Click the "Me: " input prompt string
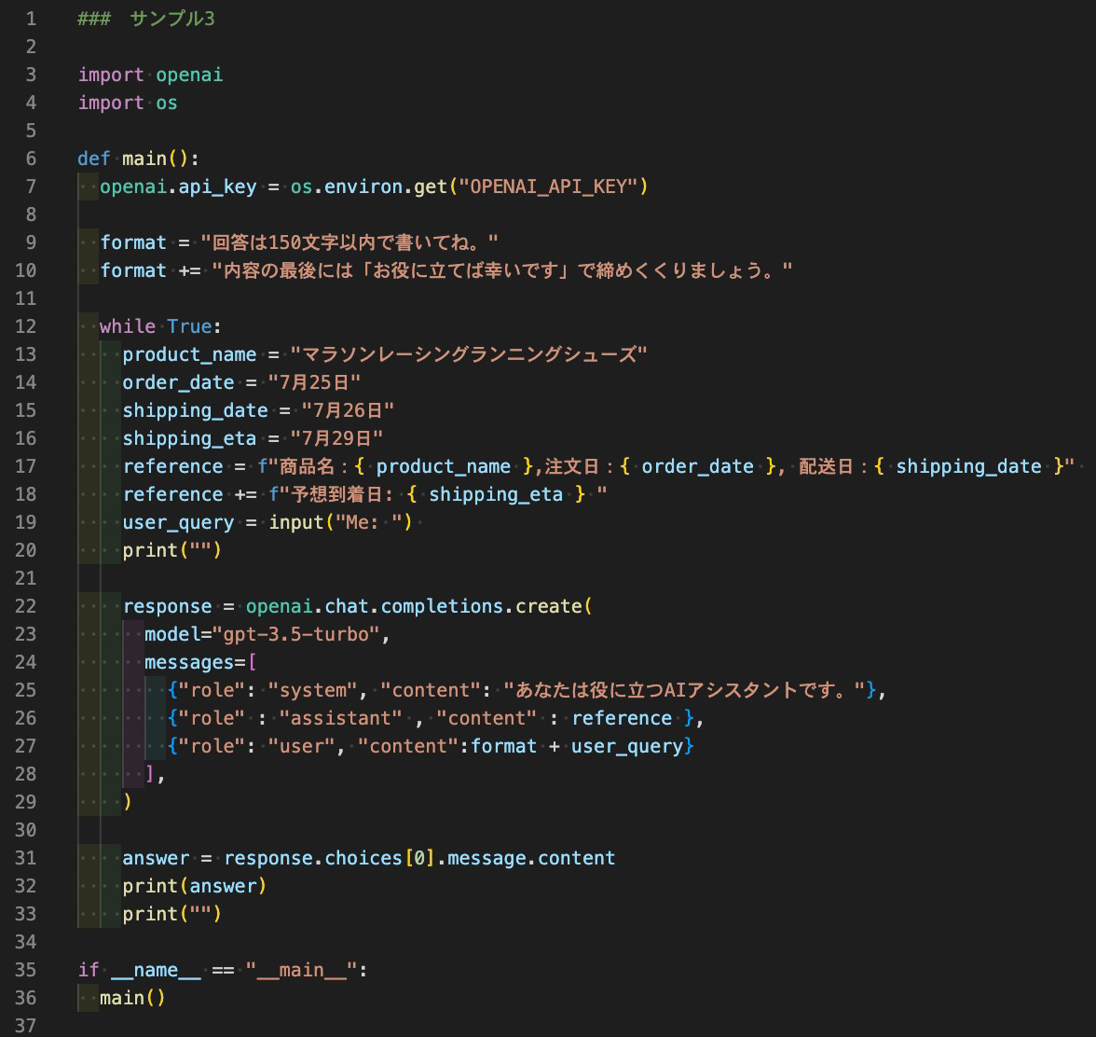The image size is (1096, 1037). click(368, 522)
